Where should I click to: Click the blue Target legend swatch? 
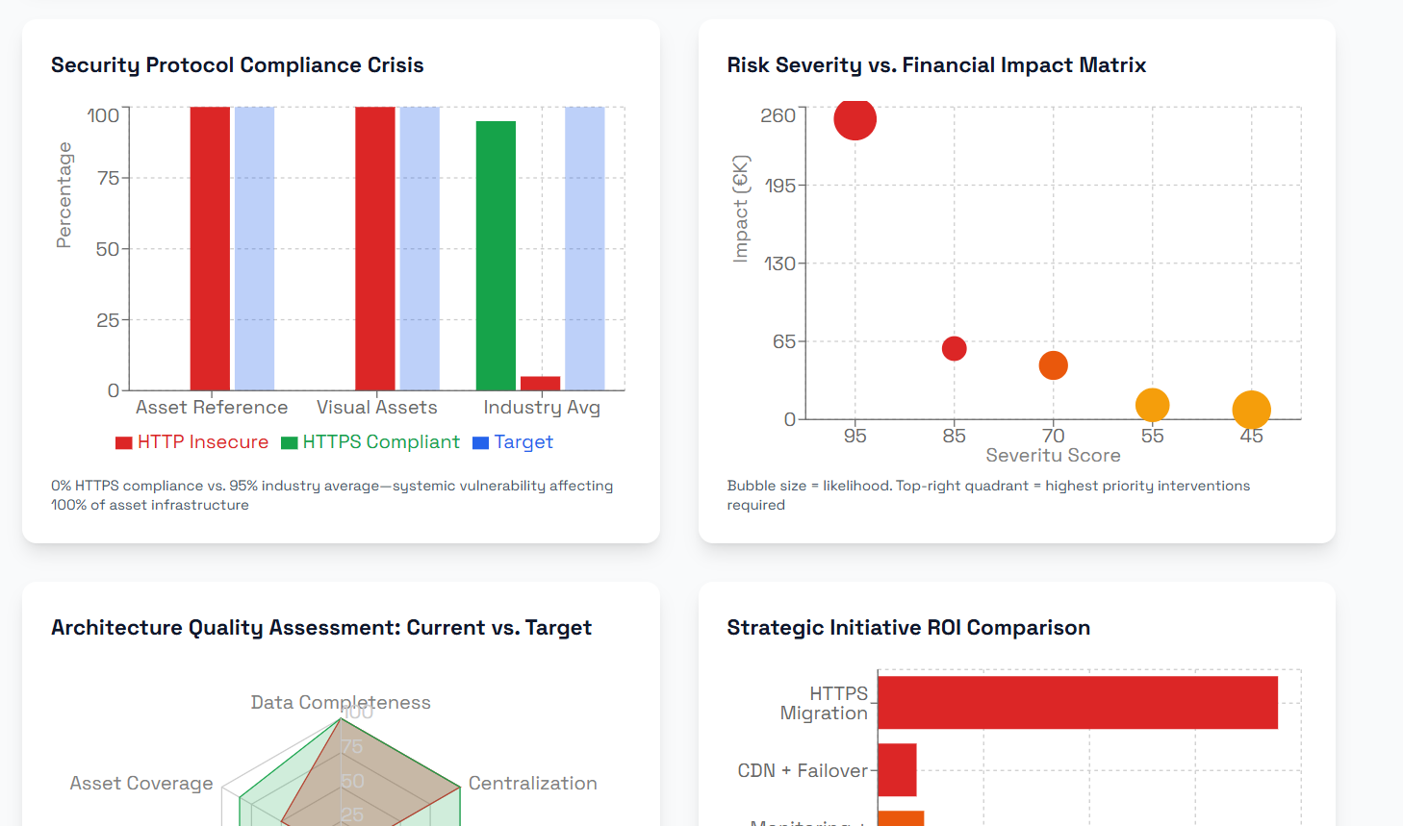click(480, 443)
